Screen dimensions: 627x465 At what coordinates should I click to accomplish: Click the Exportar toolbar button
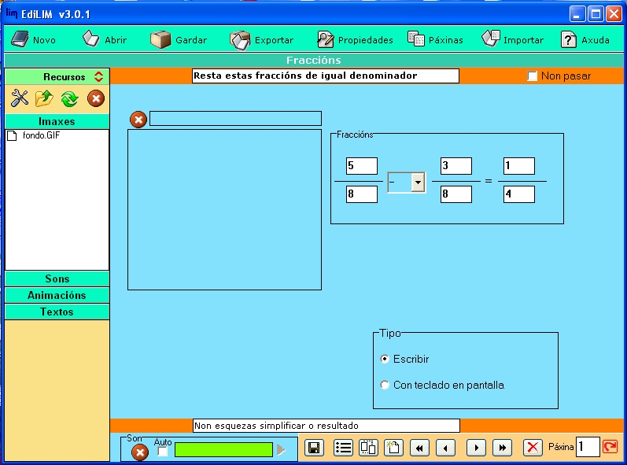pos(262,40)
